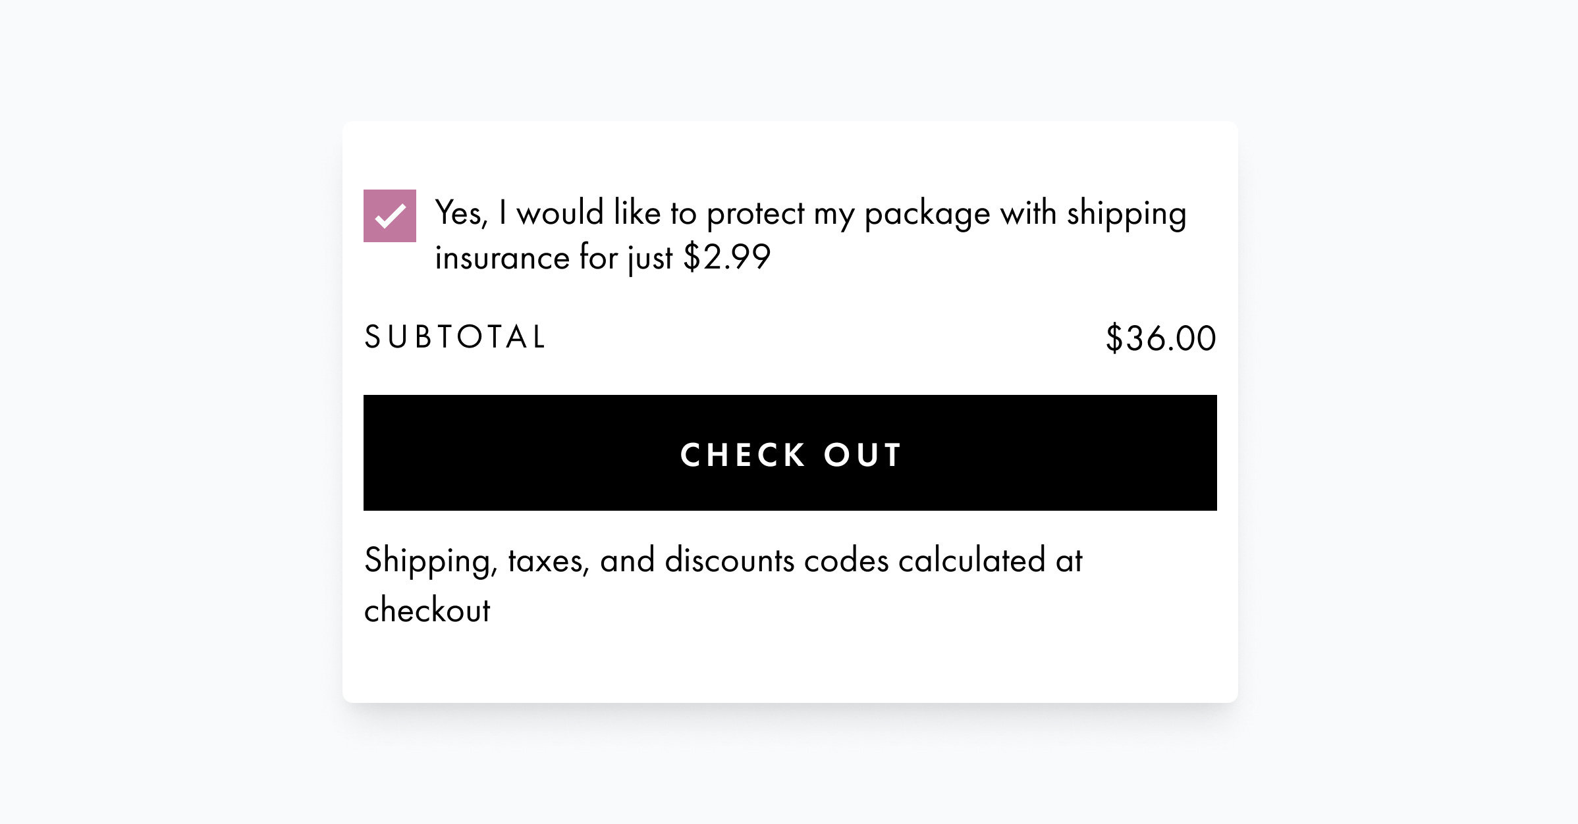Click the word "insurance" in the label
The height and width of the screenshot is (824, 1578).
(502, 257)
